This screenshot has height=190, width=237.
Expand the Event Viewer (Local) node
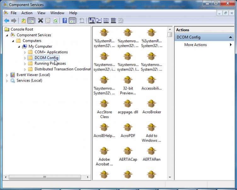pyautogui.click(x=7, y=75)
